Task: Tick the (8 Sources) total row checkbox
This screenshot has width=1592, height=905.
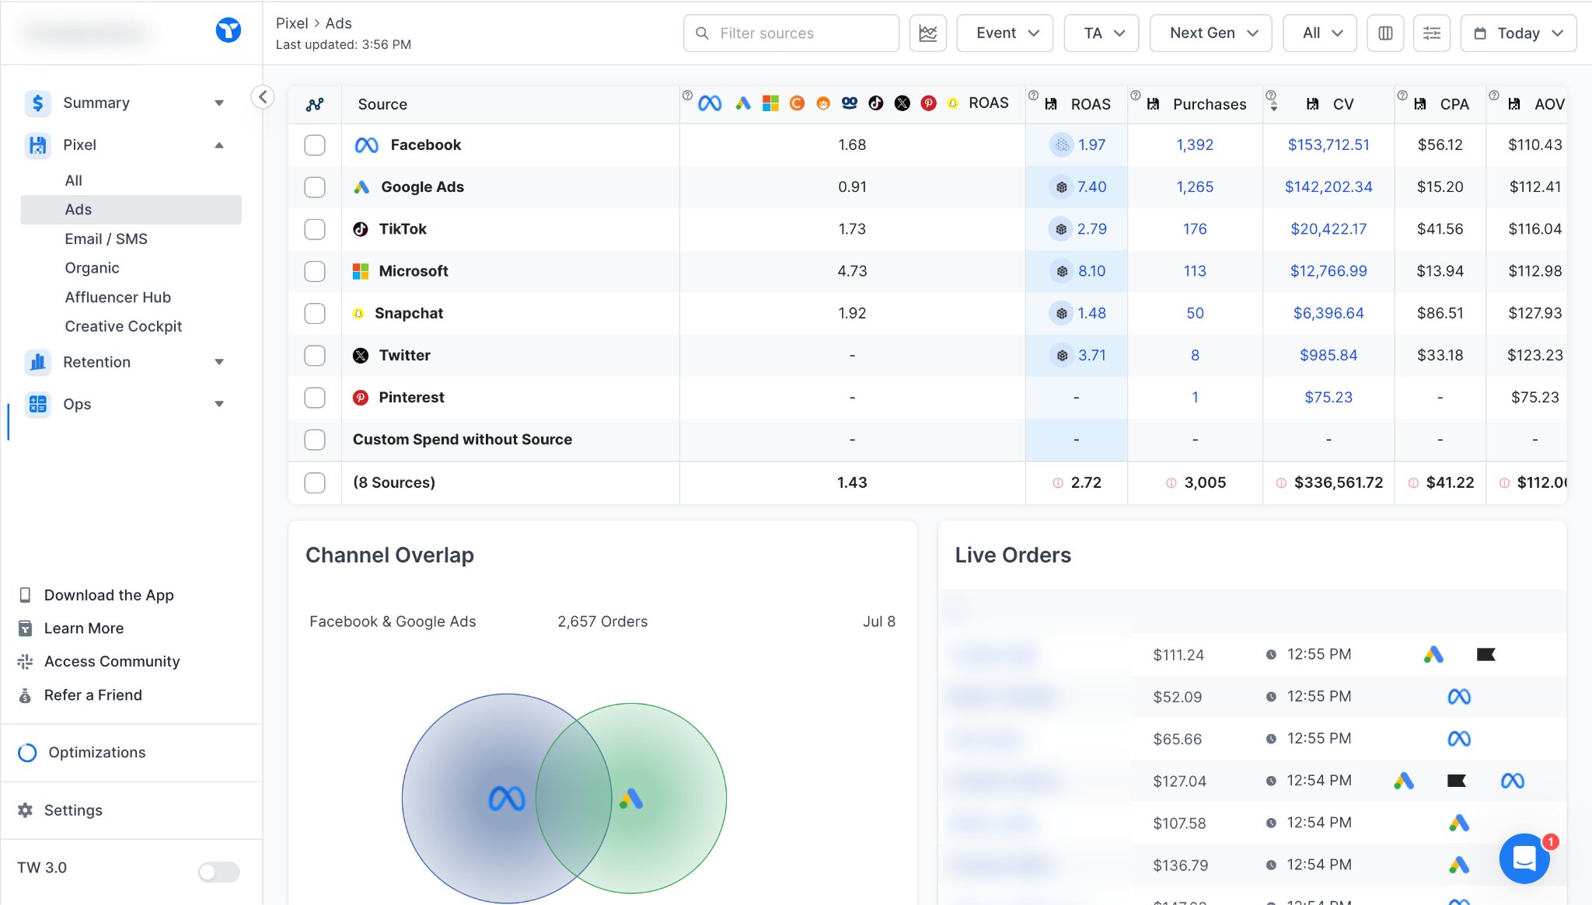Action: [x=315, y=482]
